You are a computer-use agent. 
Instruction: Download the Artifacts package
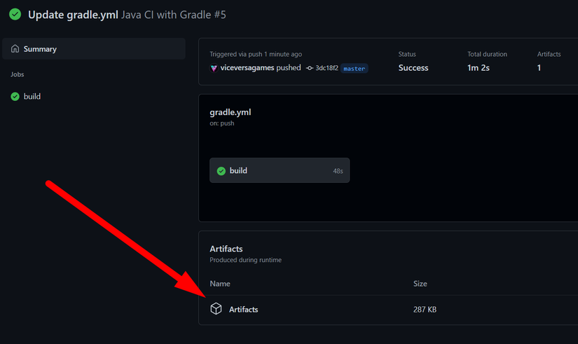click(243, 310)
